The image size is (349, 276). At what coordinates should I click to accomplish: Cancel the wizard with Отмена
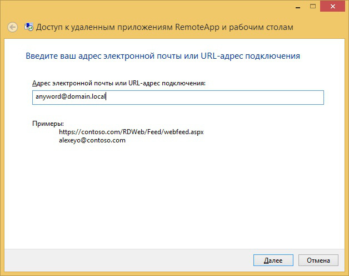(318, 260)
